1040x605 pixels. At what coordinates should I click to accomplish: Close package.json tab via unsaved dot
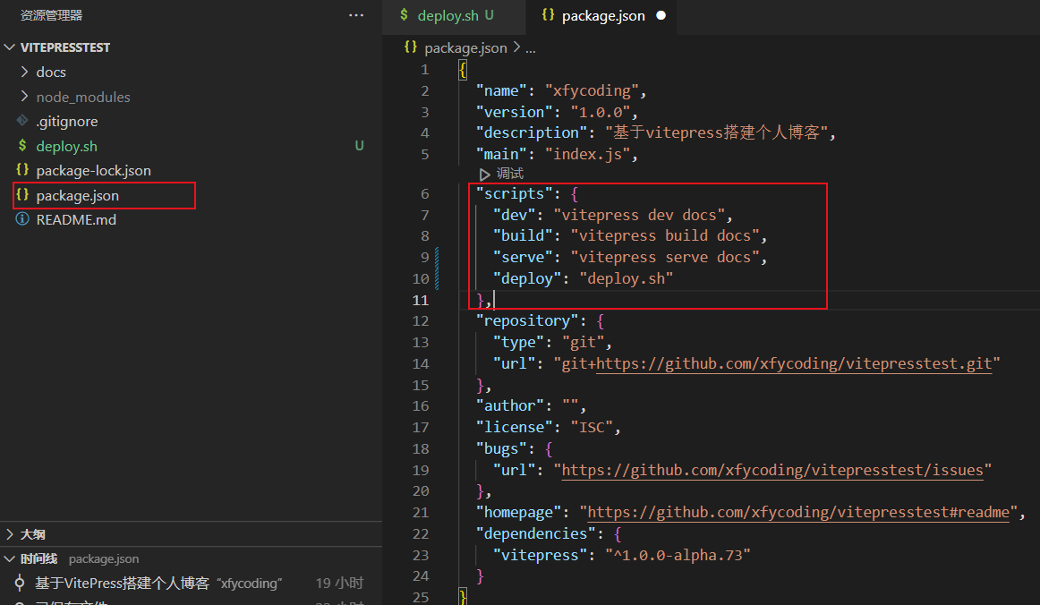point(661,15)
